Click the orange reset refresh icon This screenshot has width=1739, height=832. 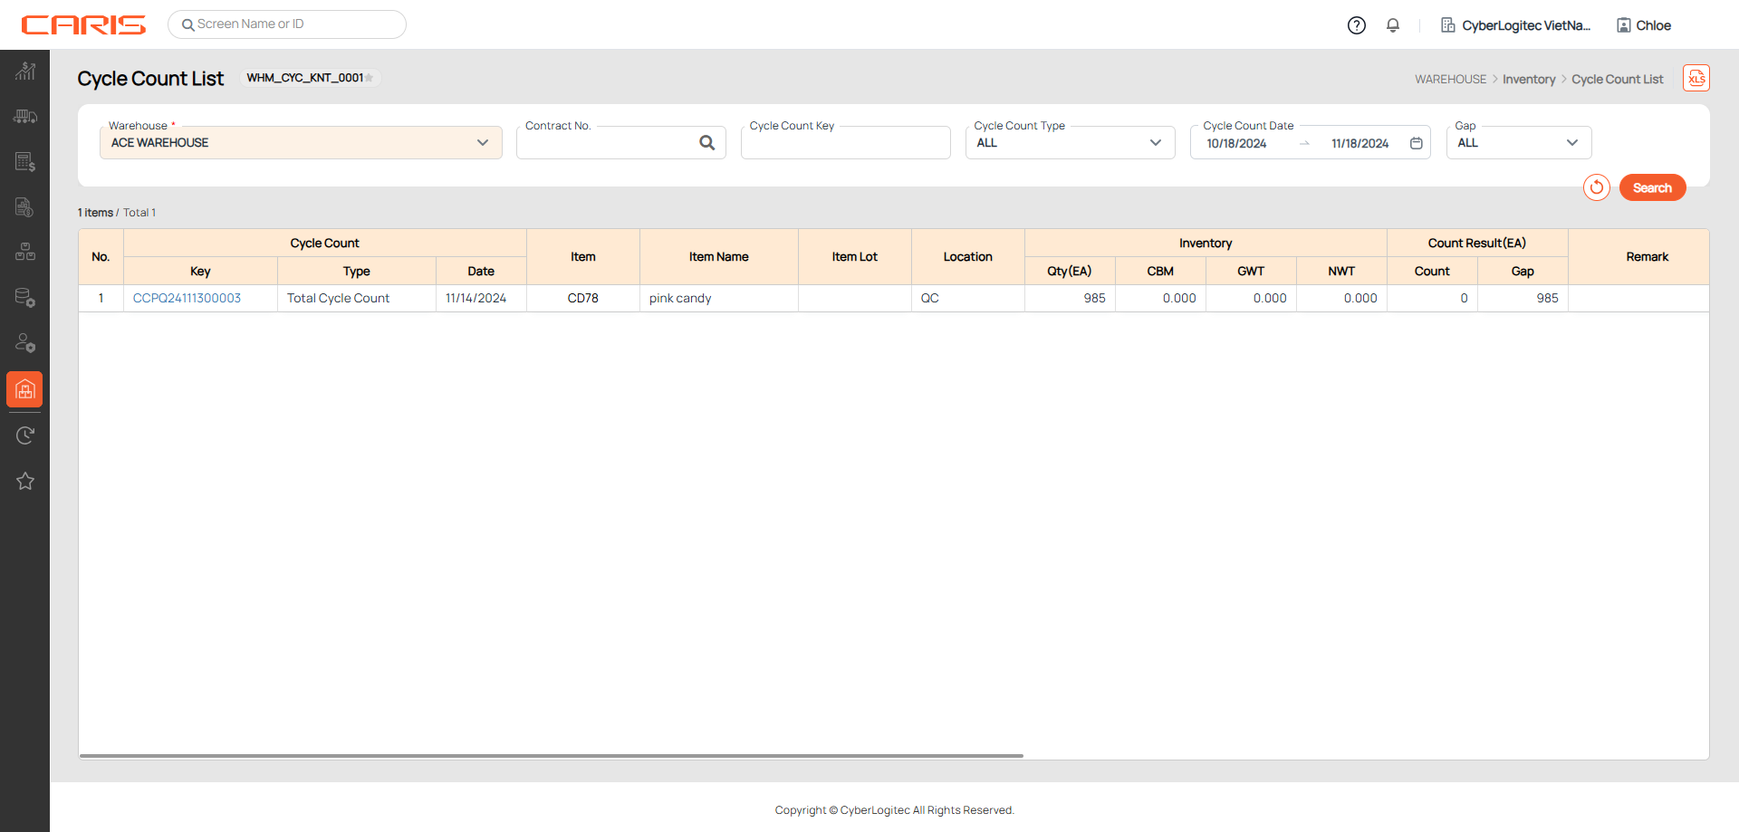(x=1596, y=187)
